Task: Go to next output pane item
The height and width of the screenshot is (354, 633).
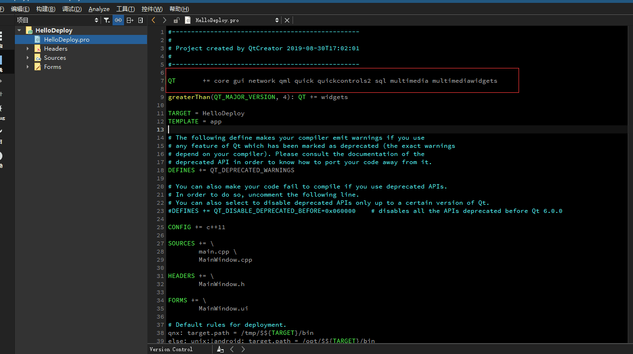Action: [243, 349]
